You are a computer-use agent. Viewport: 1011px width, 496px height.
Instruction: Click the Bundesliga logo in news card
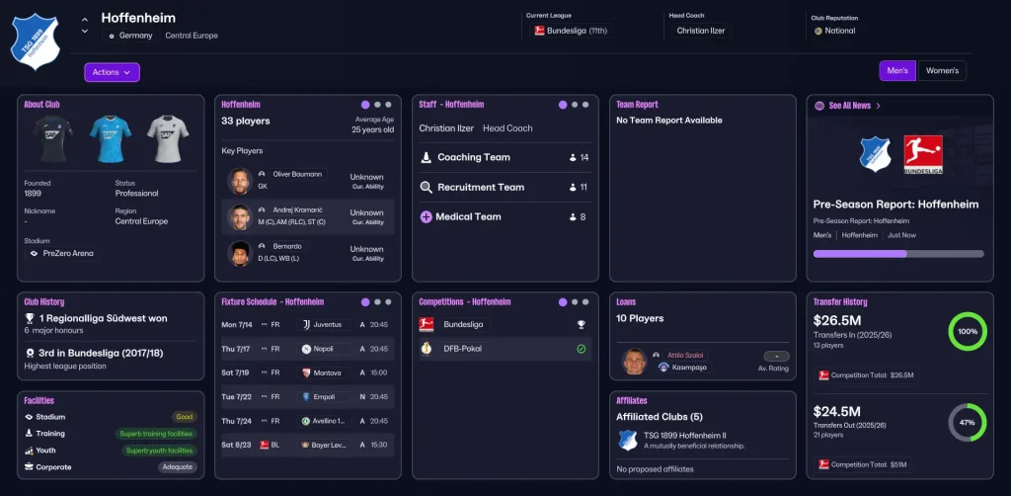click(923, 155)
